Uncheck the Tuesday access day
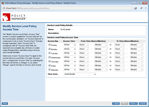The width and height of the screenshot is (149, 107). pyautogui.click(x=49, y=53)
